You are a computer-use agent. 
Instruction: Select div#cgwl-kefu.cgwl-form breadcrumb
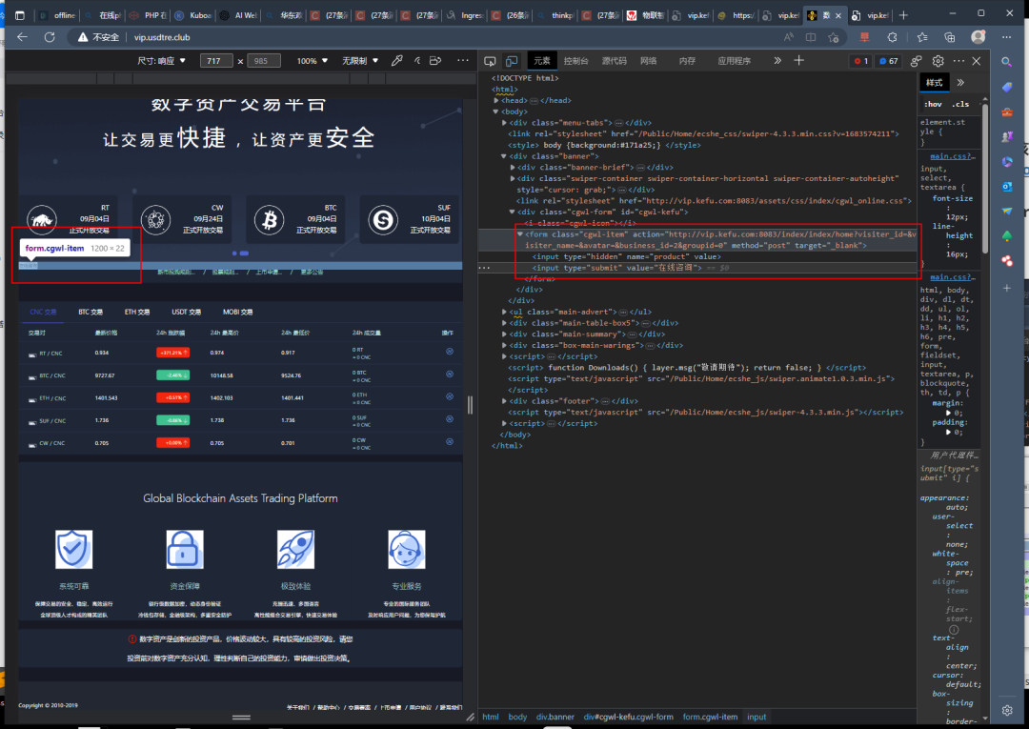click(628, 717)
